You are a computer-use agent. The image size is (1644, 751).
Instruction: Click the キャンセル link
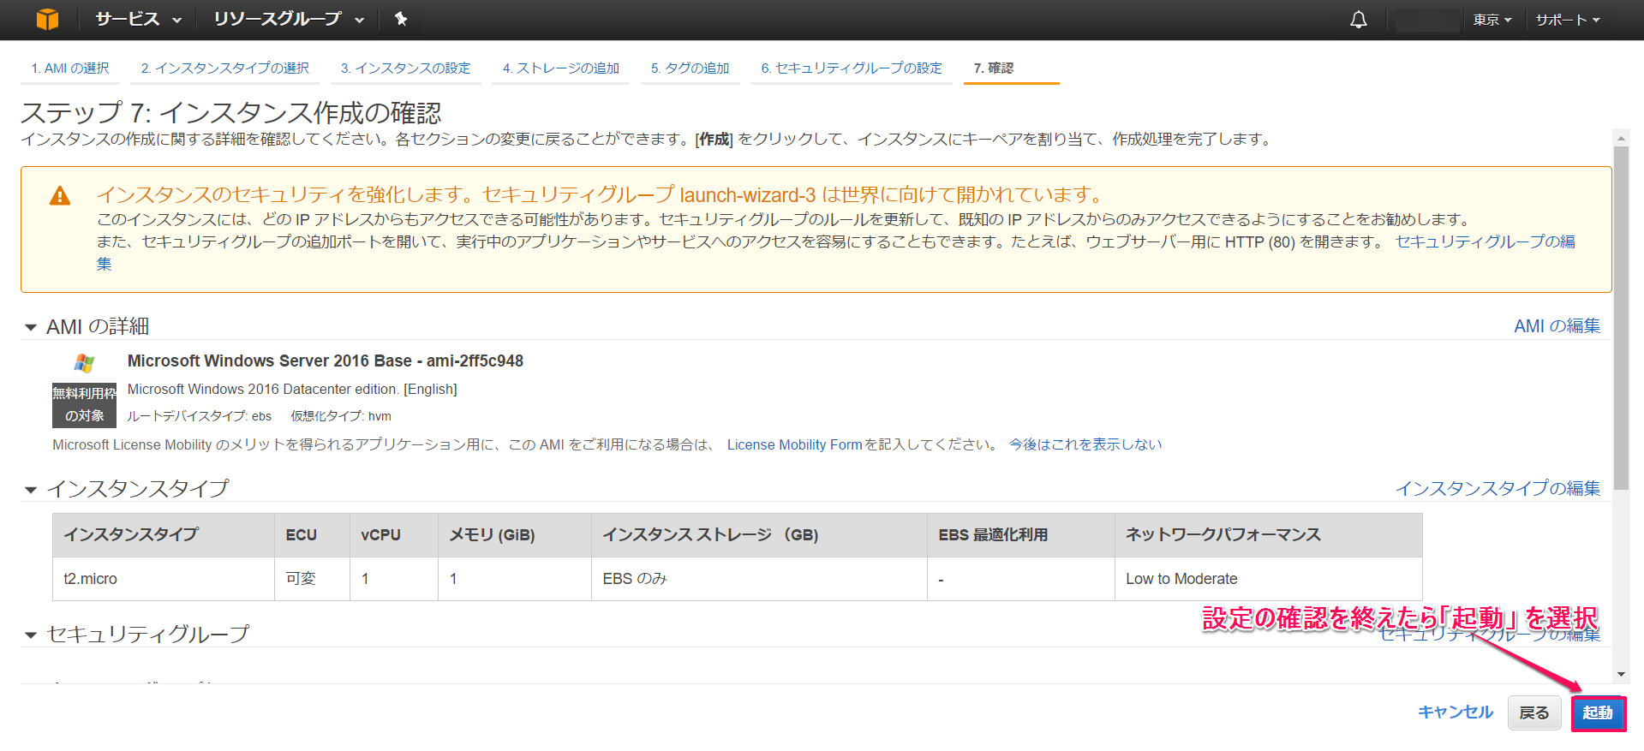(1455, 712)
